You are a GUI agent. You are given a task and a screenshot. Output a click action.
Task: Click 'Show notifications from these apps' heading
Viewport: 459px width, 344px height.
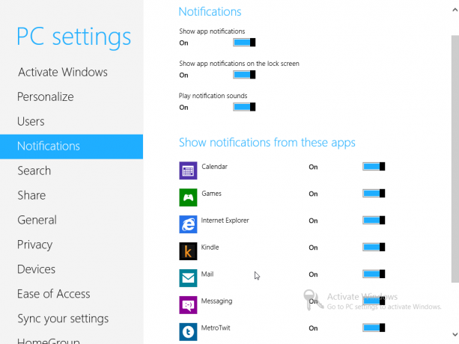267,143
